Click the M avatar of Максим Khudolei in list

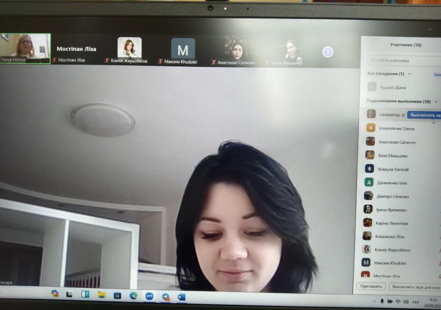(366, 262)
